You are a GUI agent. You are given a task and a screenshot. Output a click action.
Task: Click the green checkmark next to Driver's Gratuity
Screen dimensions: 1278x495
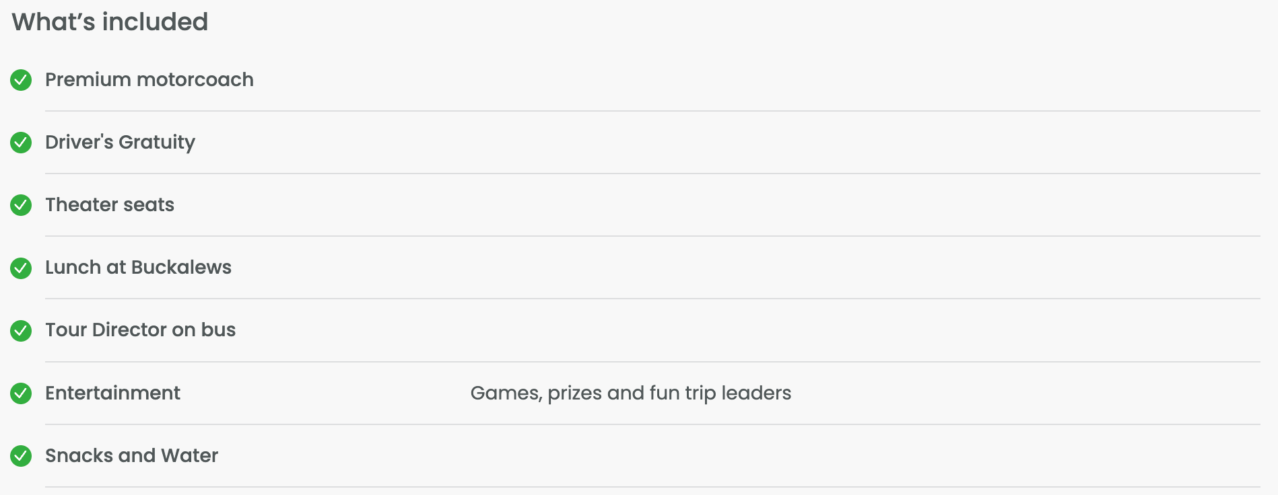[x=21, y=143]
